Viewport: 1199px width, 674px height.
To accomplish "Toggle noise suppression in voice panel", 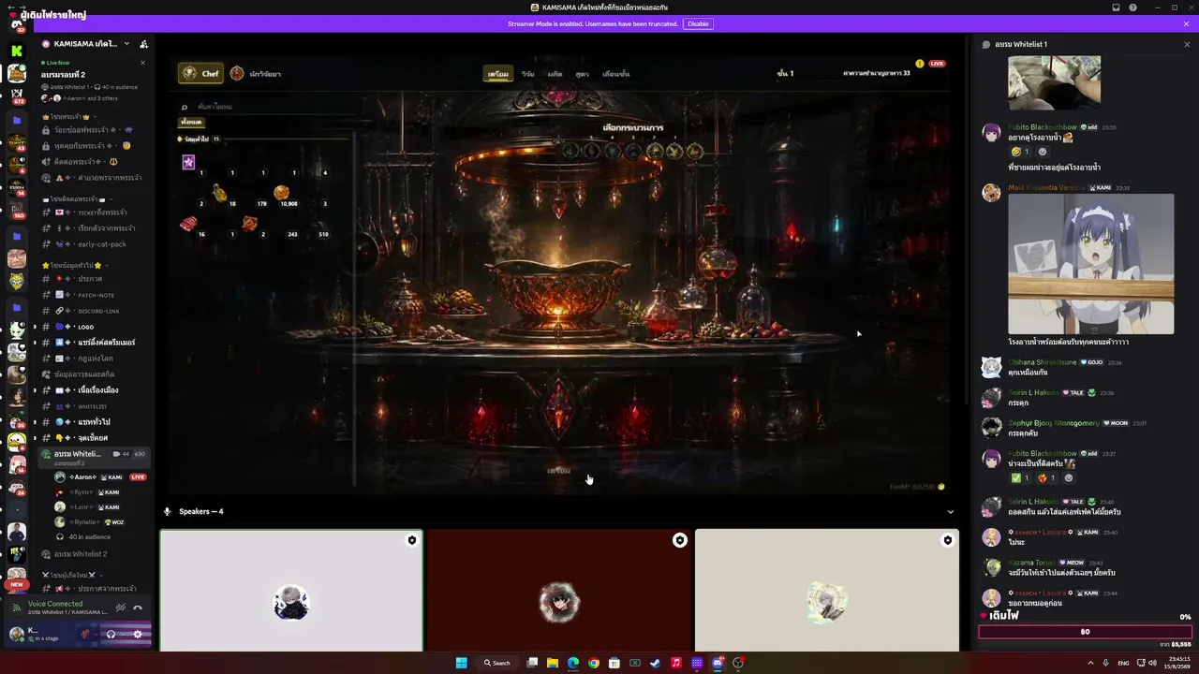I will pyautogui.click(x=121, y=608).
